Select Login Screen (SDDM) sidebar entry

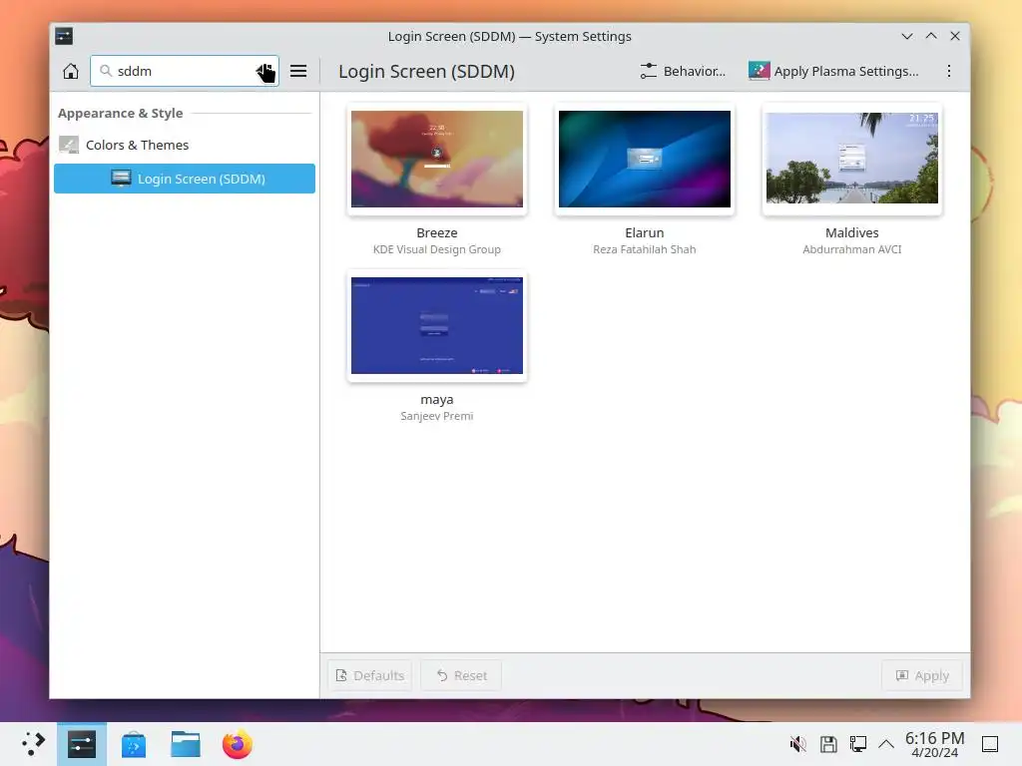click(185, 179)
